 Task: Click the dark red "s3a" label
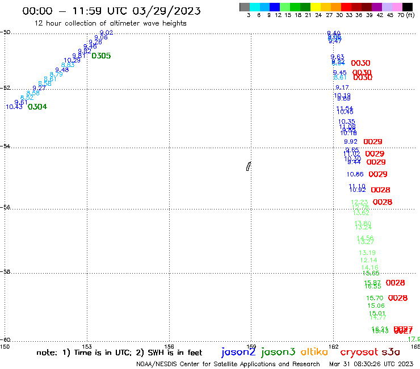(390, 352)
